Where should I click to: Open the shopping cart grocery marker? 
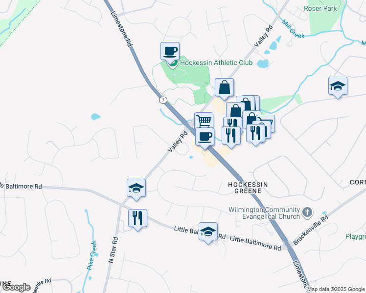204,120
